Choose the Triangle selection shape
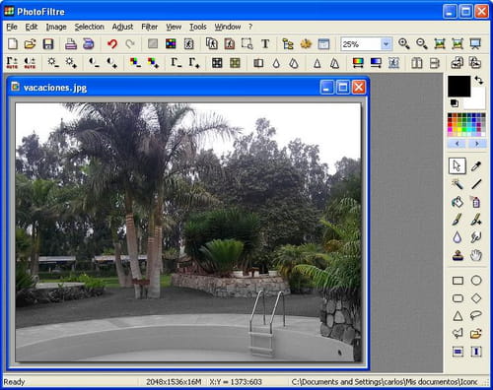 coord(458,316)
